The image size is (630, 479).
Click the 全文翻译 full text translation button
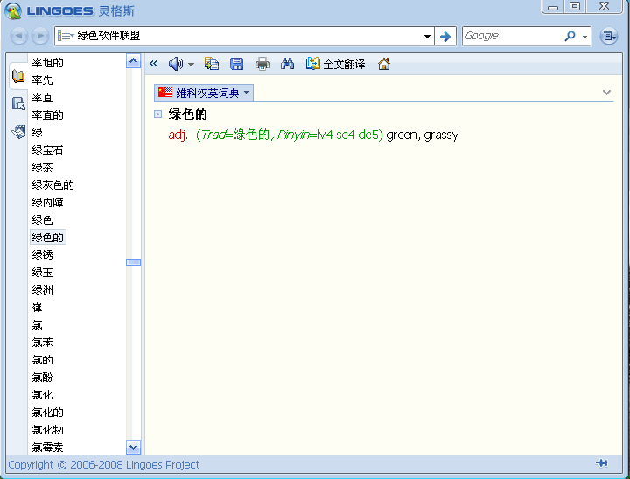(x=336, y=64)
